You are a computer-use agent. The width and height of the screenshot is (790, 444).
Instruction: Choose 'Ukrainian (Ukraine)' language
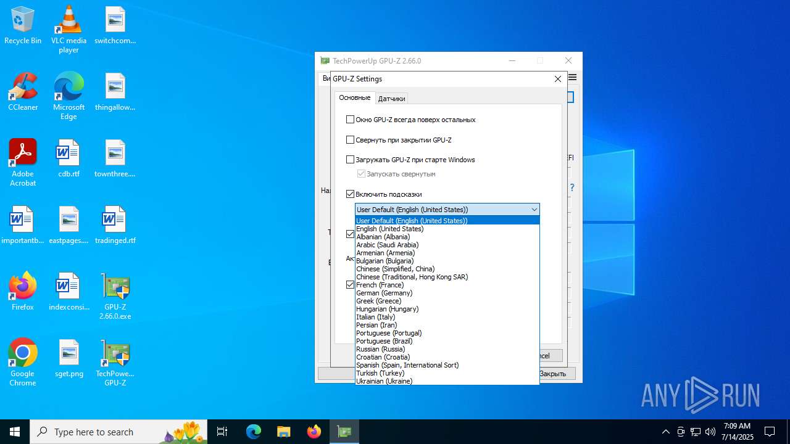[x=447, y=381]
